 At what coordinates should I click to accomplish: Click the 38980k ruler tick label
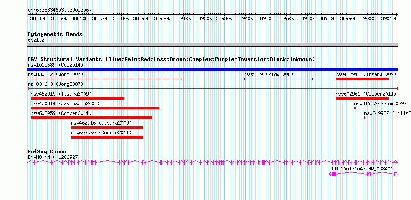(x=327, y=18)
